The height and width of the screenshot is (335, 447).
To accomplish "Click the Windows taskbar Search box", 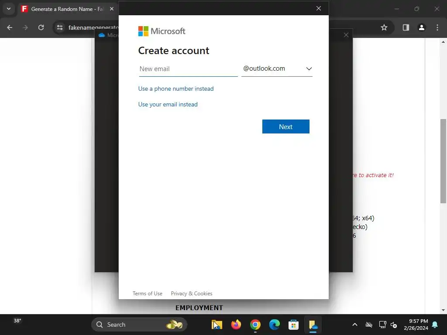I will (x=139, y=325).
